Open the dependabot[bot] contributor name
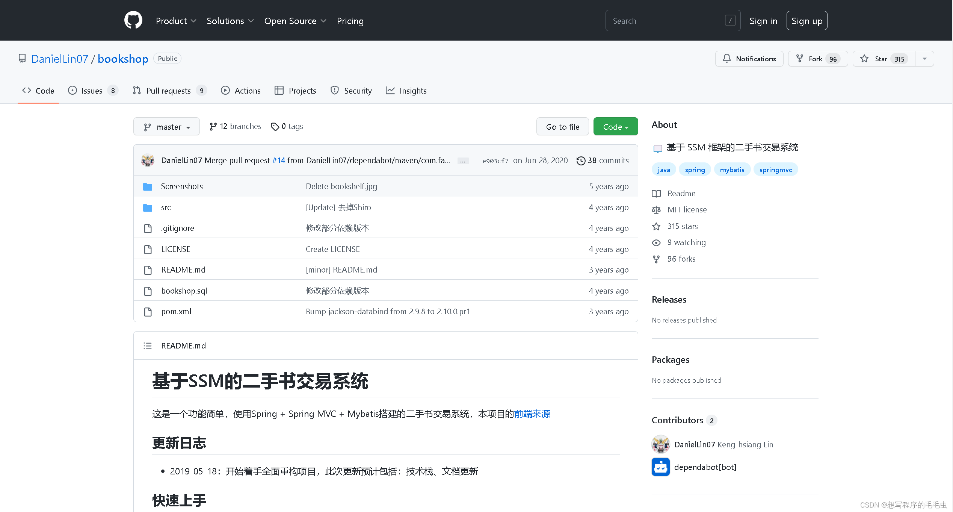The width and height of the screenshot is (953, 512). coord(705,467)
